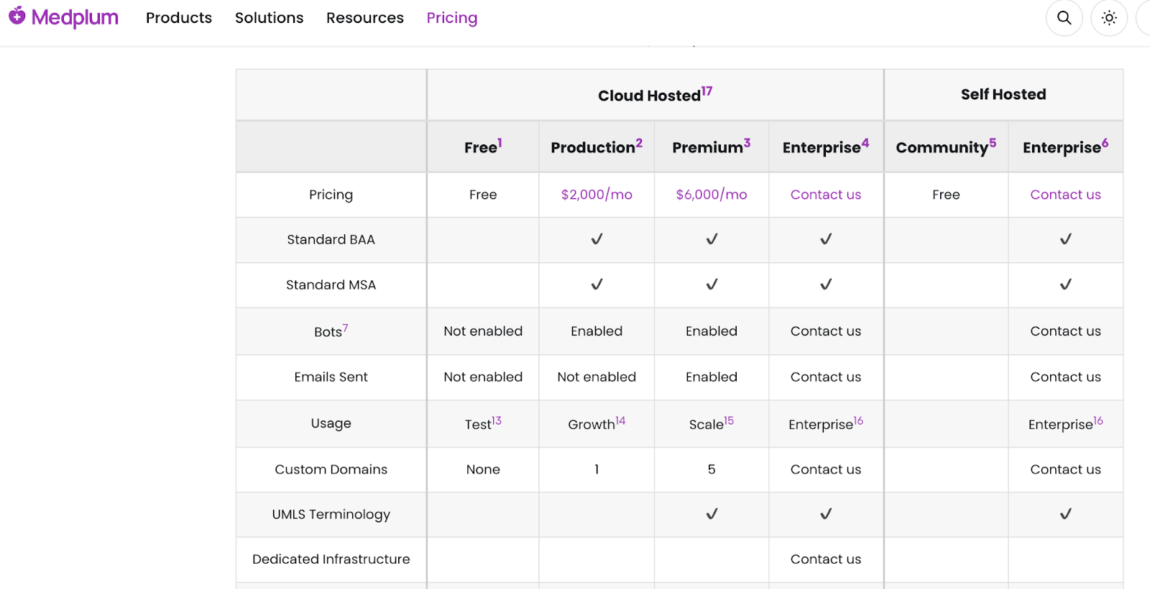Open footnote 1 next to Free heading
1150x589 pixels.
(x=500, y=143)
